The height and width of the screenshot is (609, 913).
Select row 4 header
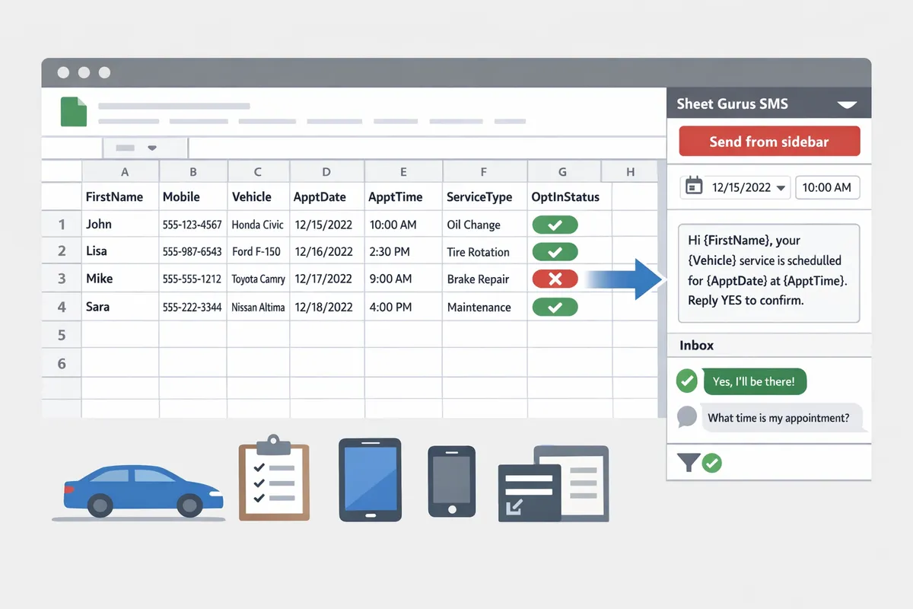click(x=62, y=307)
